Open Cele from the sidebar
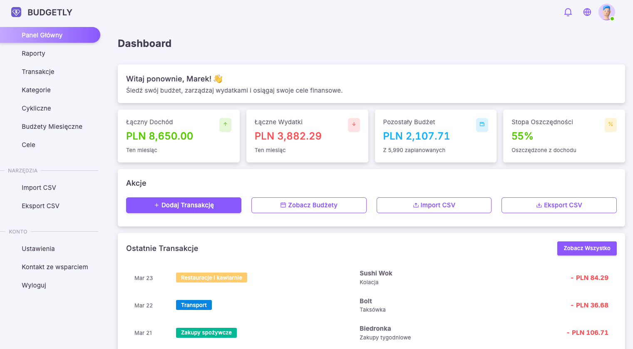 tap(28, 145)
